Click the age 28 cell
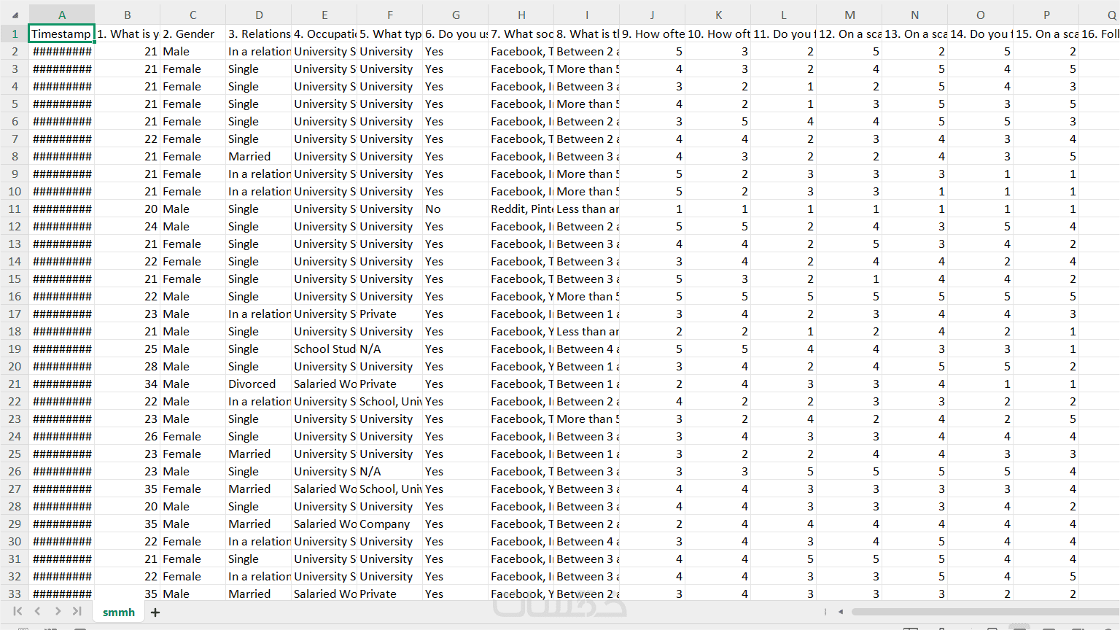This screenshot has height=630, width=1120. click(128, 366)
